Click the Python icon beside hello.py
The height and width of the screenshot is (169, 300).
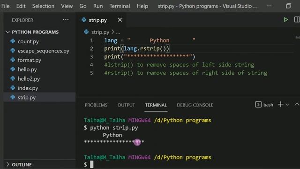coord(13,69)
